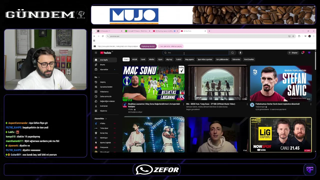Viewport: 320px width, 180px height.
Task: Open options menu for Beşiktaş-Lausanne video
Action: [x=183, y=104]
